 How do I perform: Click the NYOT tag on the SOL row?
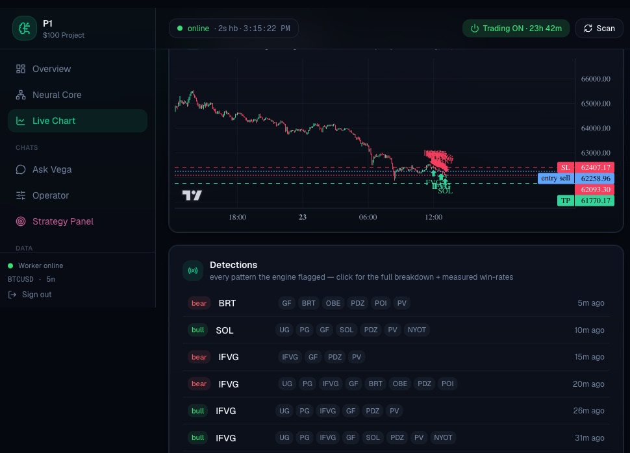(417, 330)
